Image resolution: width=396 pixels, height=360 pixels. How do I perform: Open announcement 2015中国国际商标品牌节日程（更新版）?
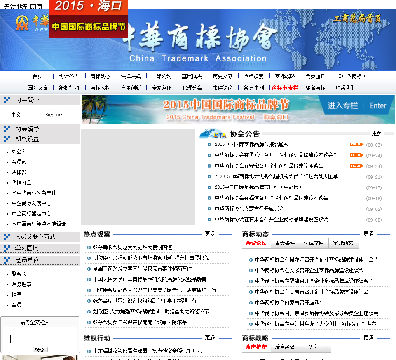click(x=258, y=187)
